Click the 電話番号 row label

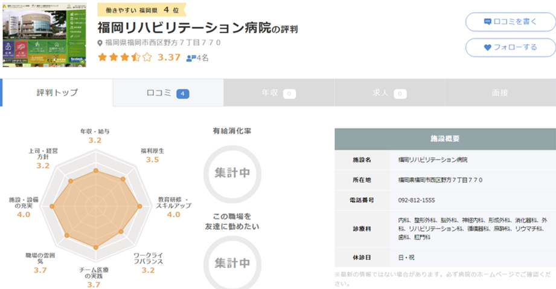tap(362, 200)
